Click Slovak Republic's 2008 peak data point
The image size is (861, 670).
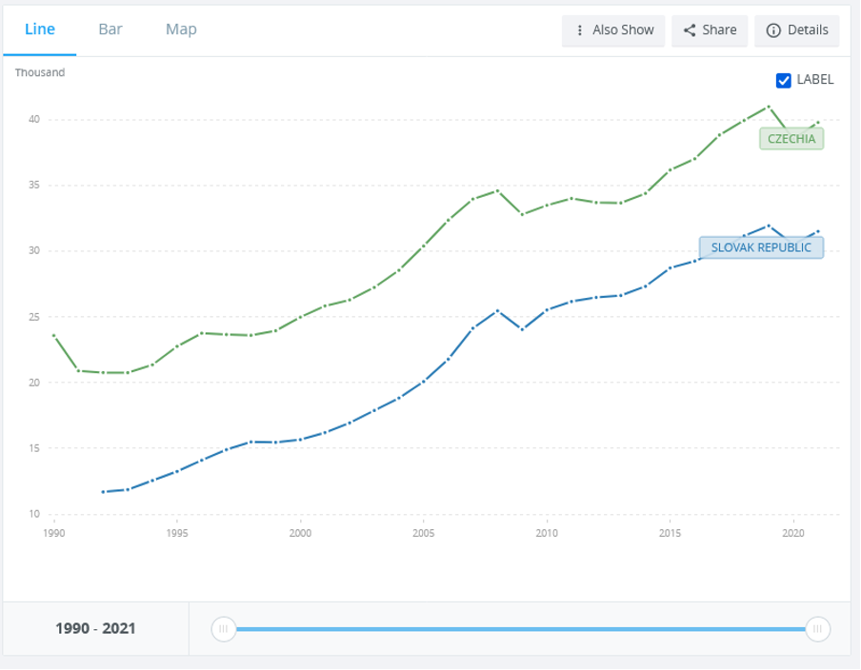497,310
